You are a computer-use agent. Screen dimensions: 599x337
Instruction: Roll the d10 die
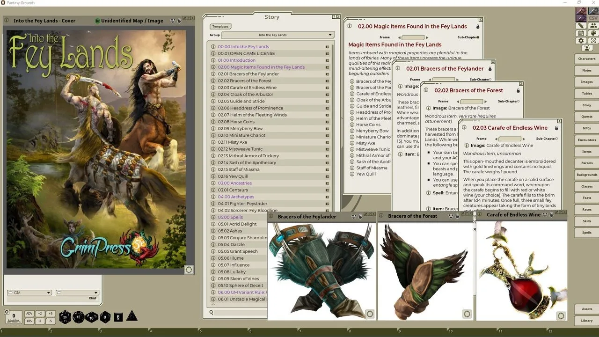tap(92, 317)
